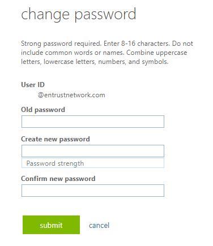Screen dimensions: 213x246
Task: Click the "Create new password" label
Action: click(x=56, y=139)
